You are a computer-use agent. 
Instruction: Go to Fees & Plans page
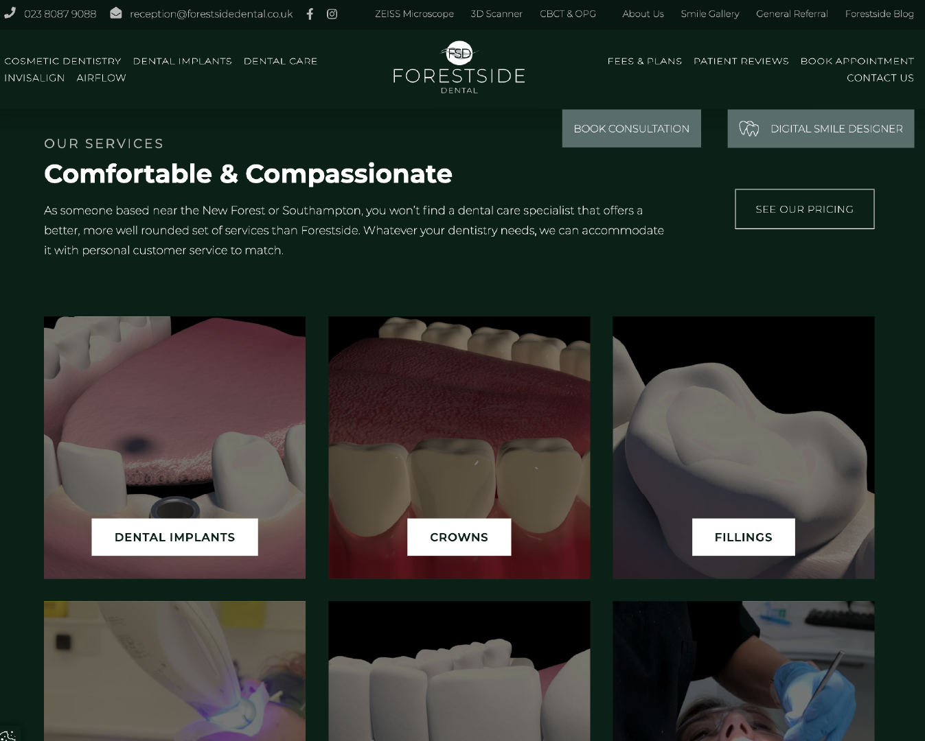[645, 61]
